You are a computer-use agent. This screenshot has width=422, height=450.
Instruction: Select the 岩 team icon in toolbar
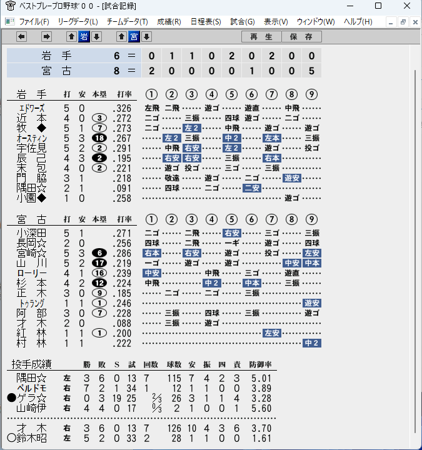[x=84, y=36]
